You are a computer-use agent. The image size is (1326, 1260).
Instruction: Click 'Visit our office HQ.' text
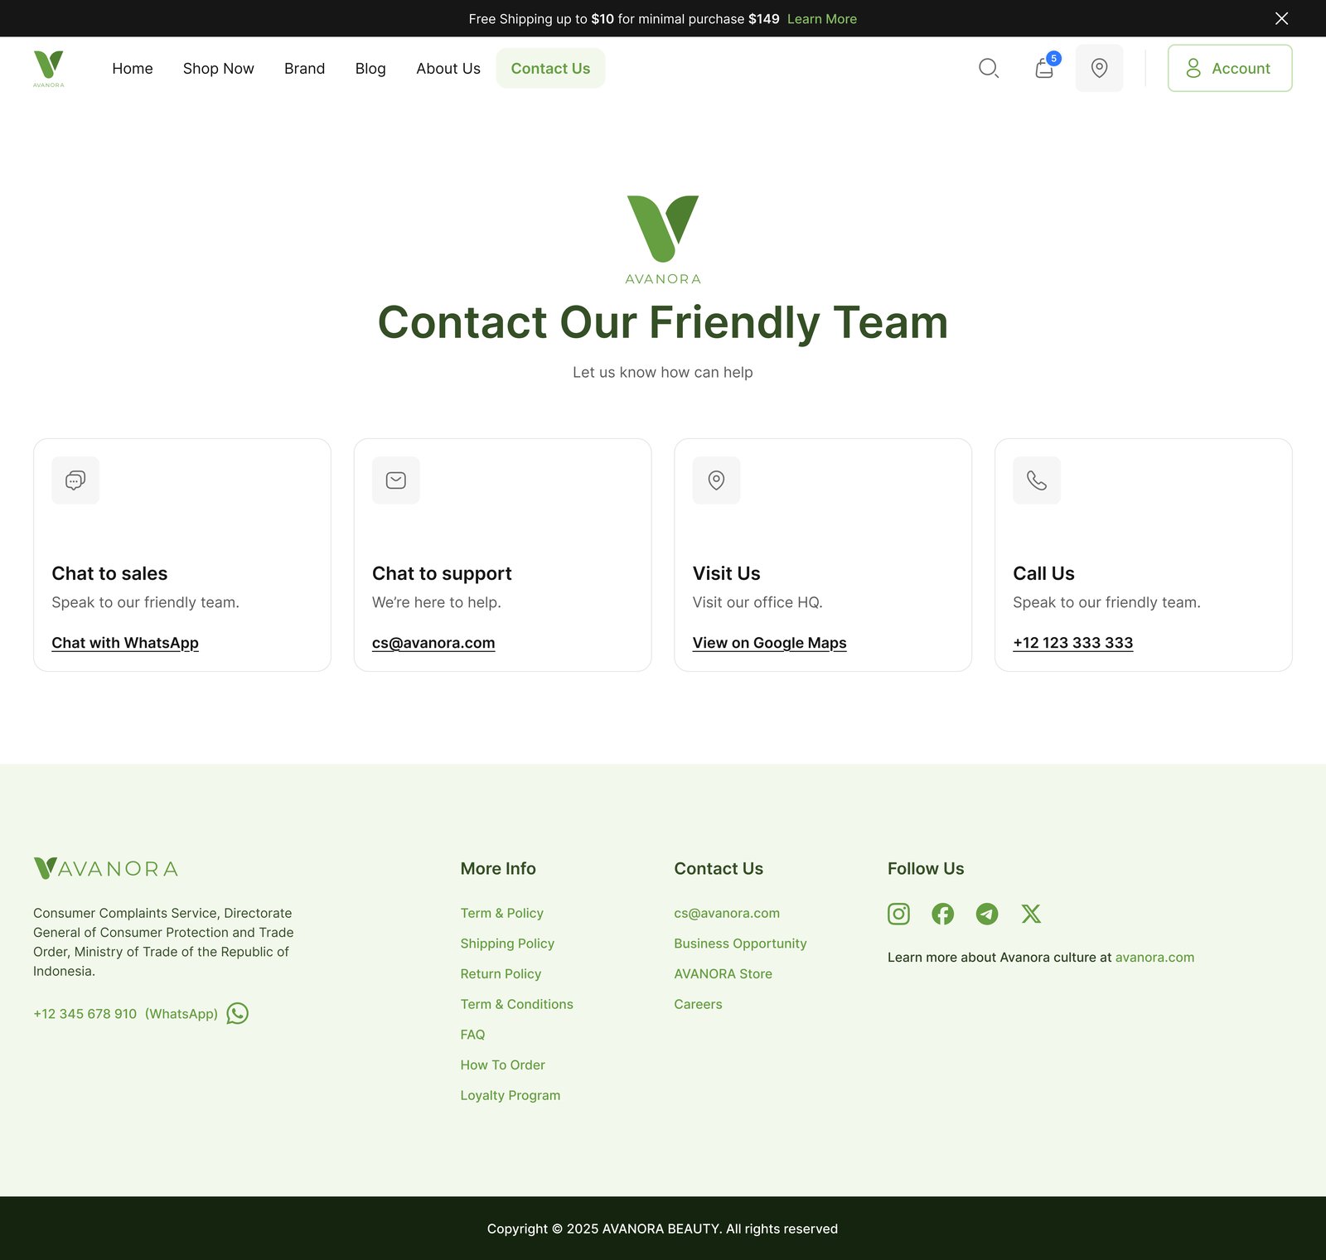coord(757,602)
